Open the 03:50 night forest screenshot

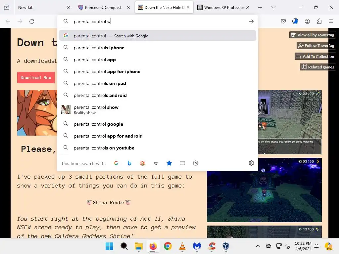coord(264,190)
